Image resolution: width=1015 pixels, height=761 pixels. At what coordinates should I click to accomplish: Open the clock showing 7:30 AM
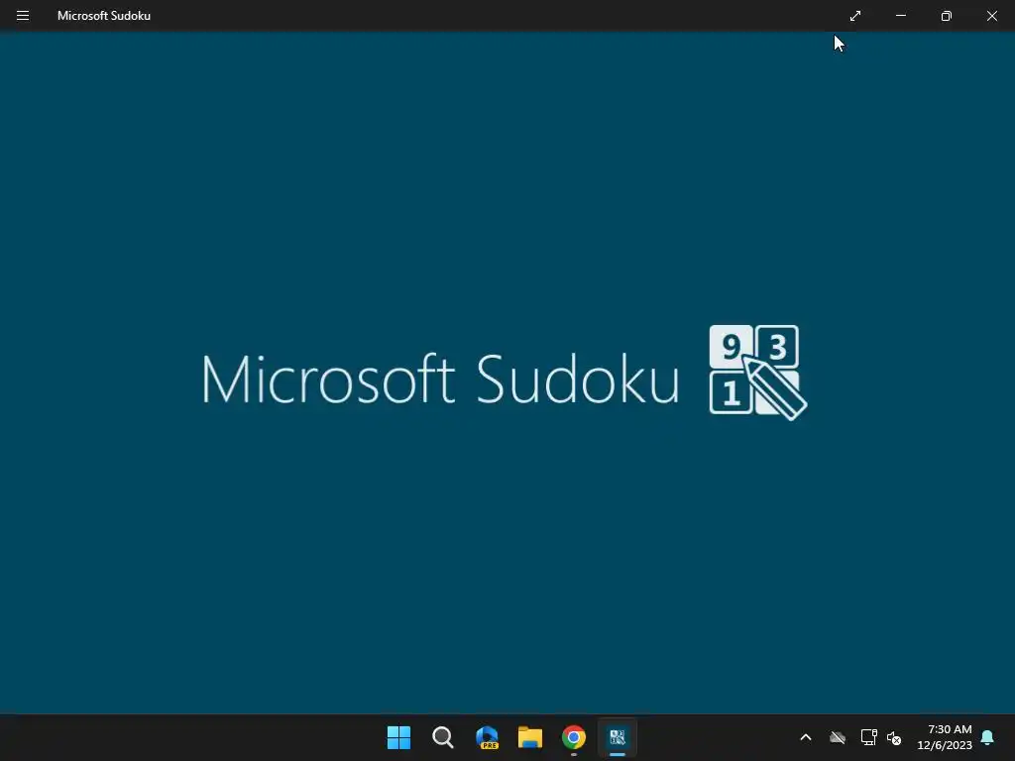click(945, 737)
